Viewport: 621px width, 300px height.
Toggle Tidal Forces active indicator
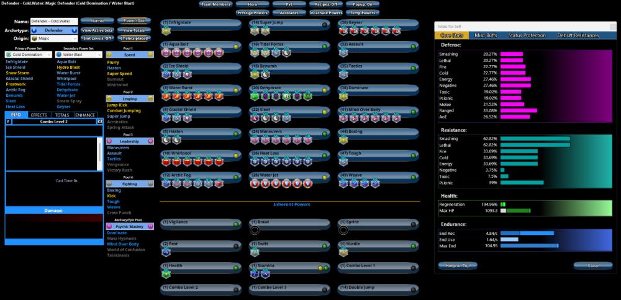[x=325, y=46]
